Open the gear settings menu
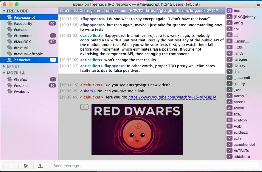The image size is (262, 172). click(26, 166)
